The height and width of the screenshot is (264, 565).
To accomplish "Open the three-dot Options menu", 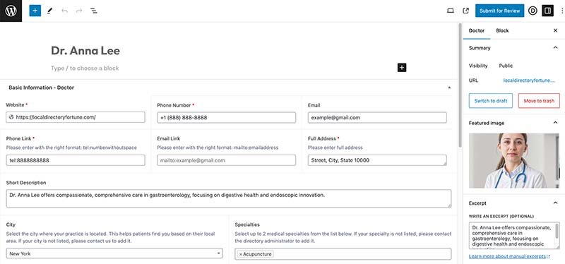I will tap(561, 11).
